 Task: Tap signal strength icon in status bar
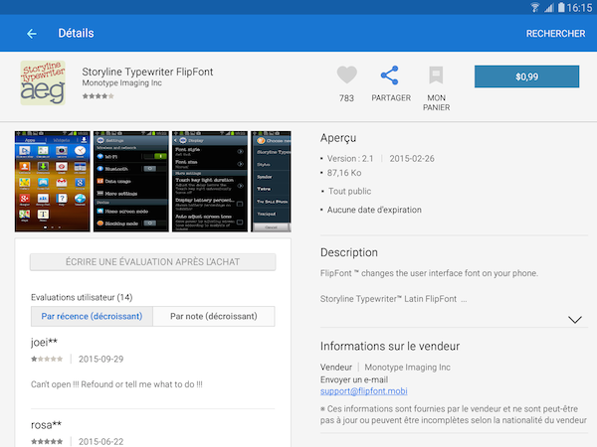(548, 8)
